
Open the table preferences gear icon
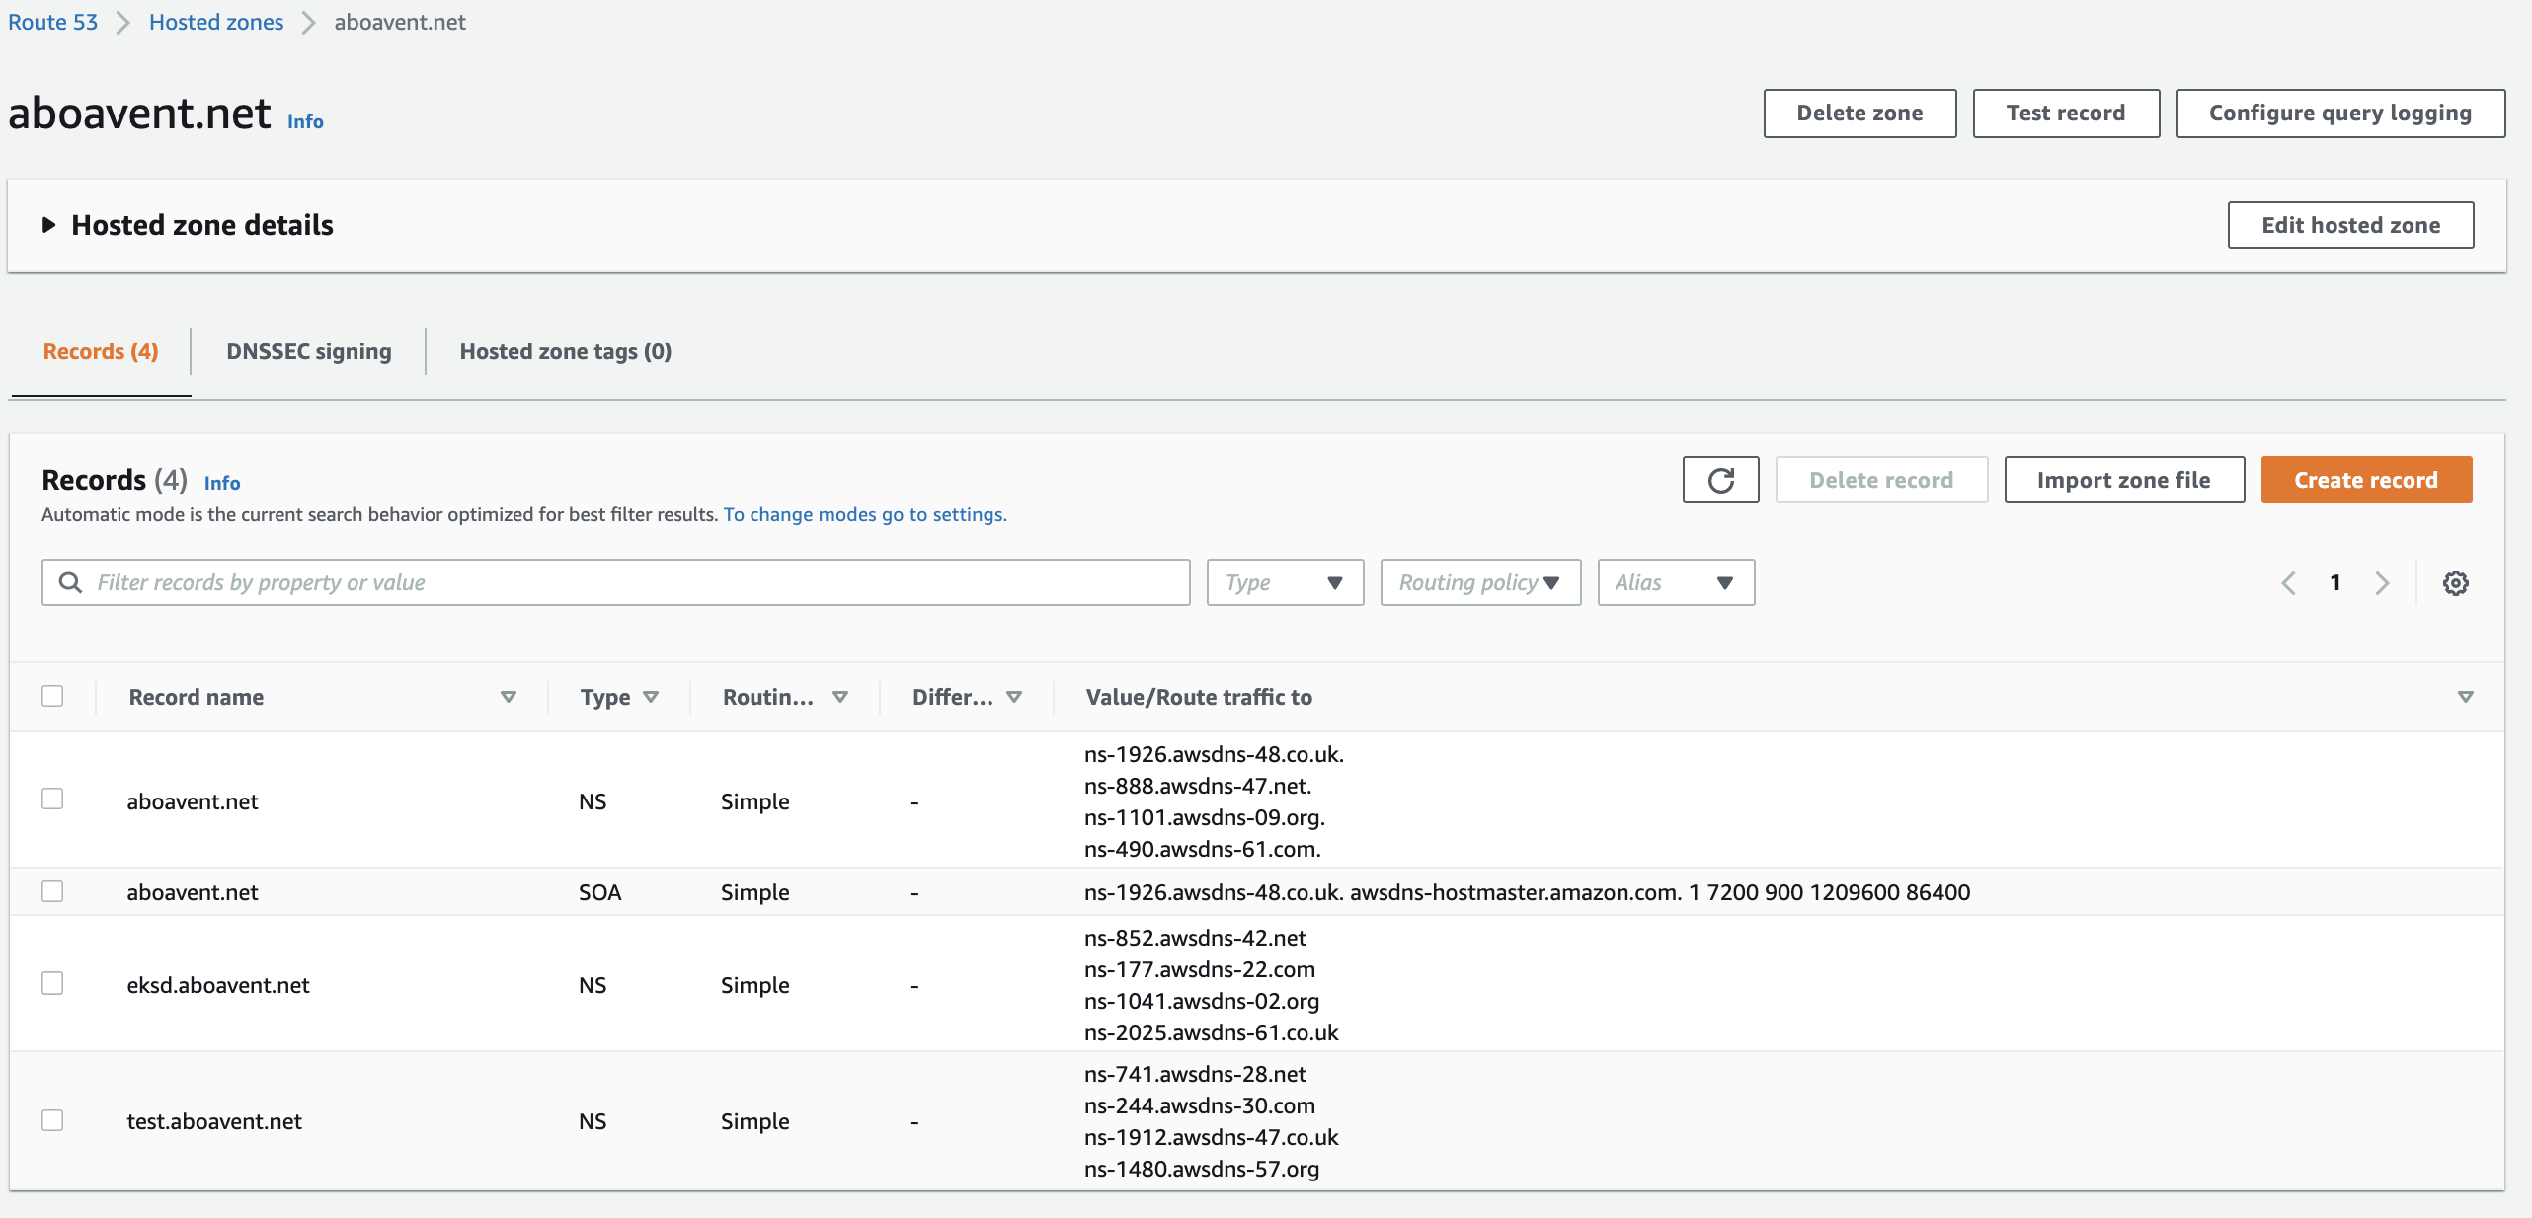click(2455, 583)
